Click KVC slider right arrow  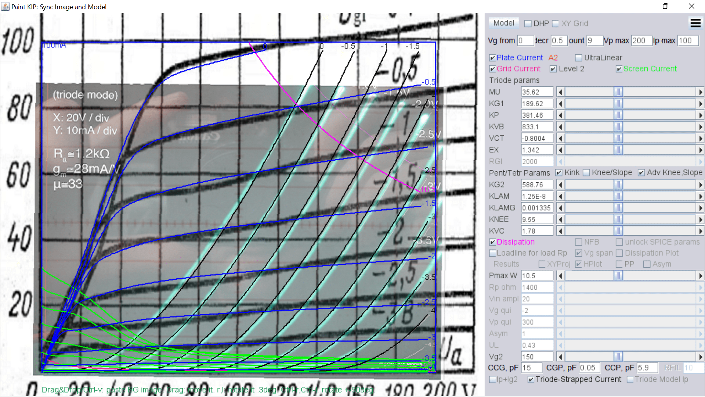pyautogui.click(x=700, y=231)
